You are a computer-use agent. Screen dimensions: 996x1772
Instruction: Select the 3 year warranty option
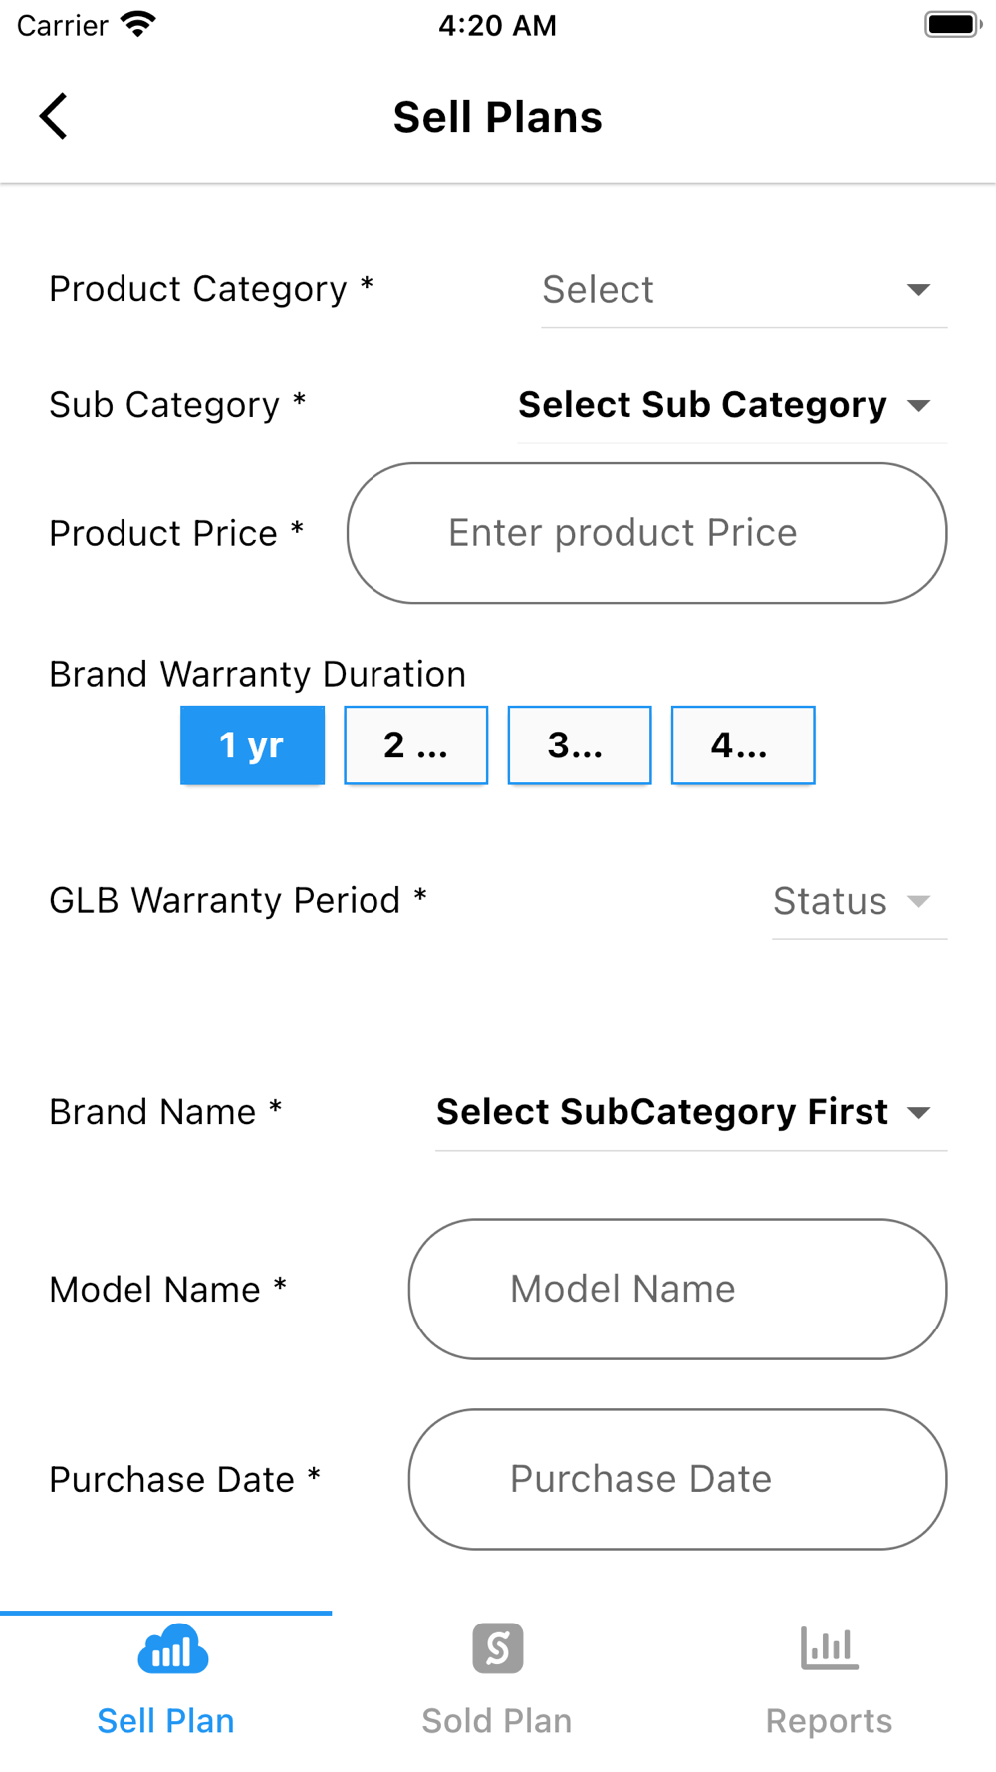point(580,745)
